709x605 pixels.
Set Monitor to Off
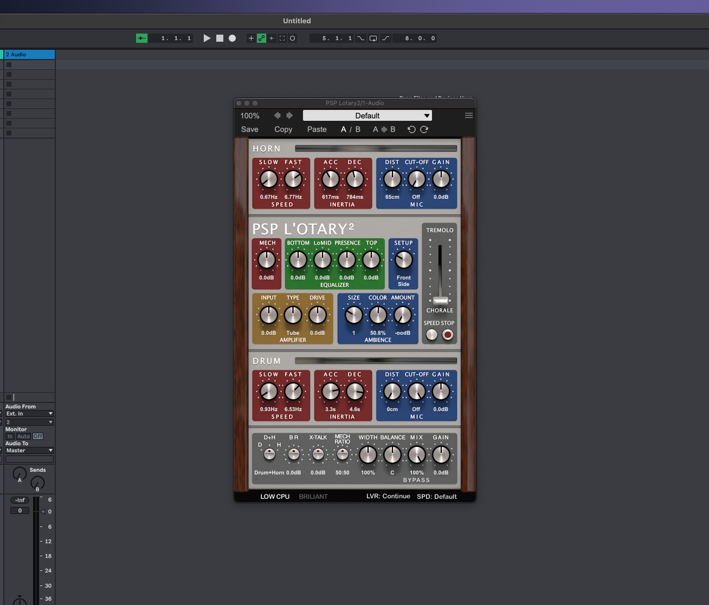(37, 437)
